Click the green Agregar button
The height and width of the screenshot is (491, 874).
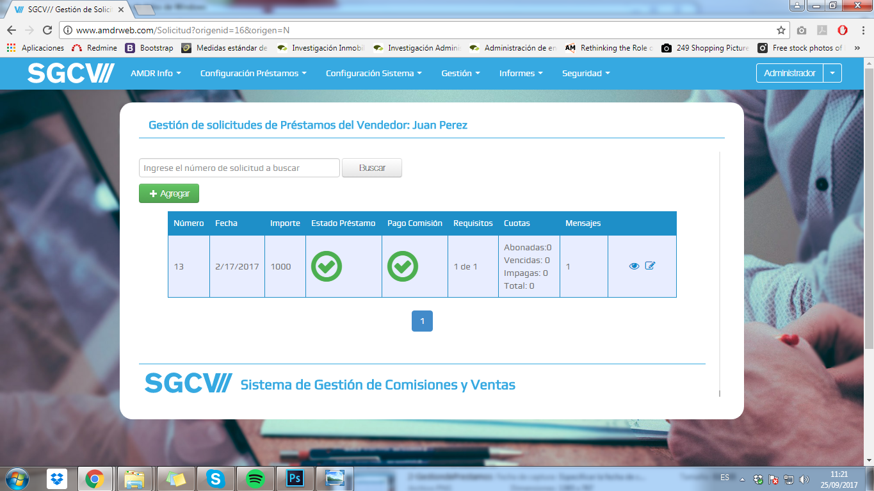tap(169, 193)
